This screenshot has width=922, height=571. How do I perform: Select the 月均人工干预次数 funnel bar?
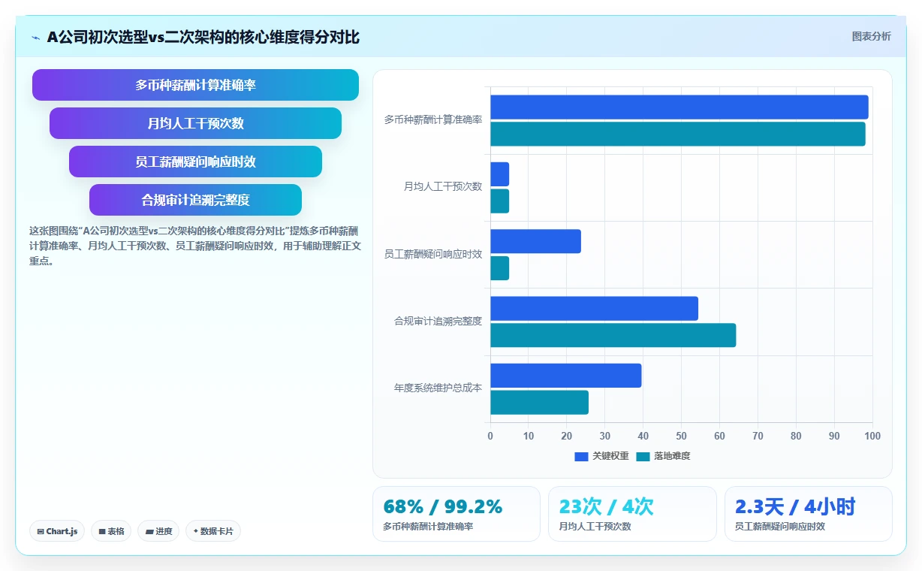tap(195, 123)
